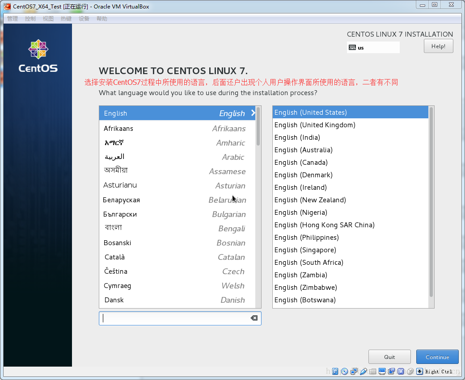Image resolution: width=465 pixels, height=380 pixels.
Task: Choose English (India) locale
Action: click(x=350, y=138)
